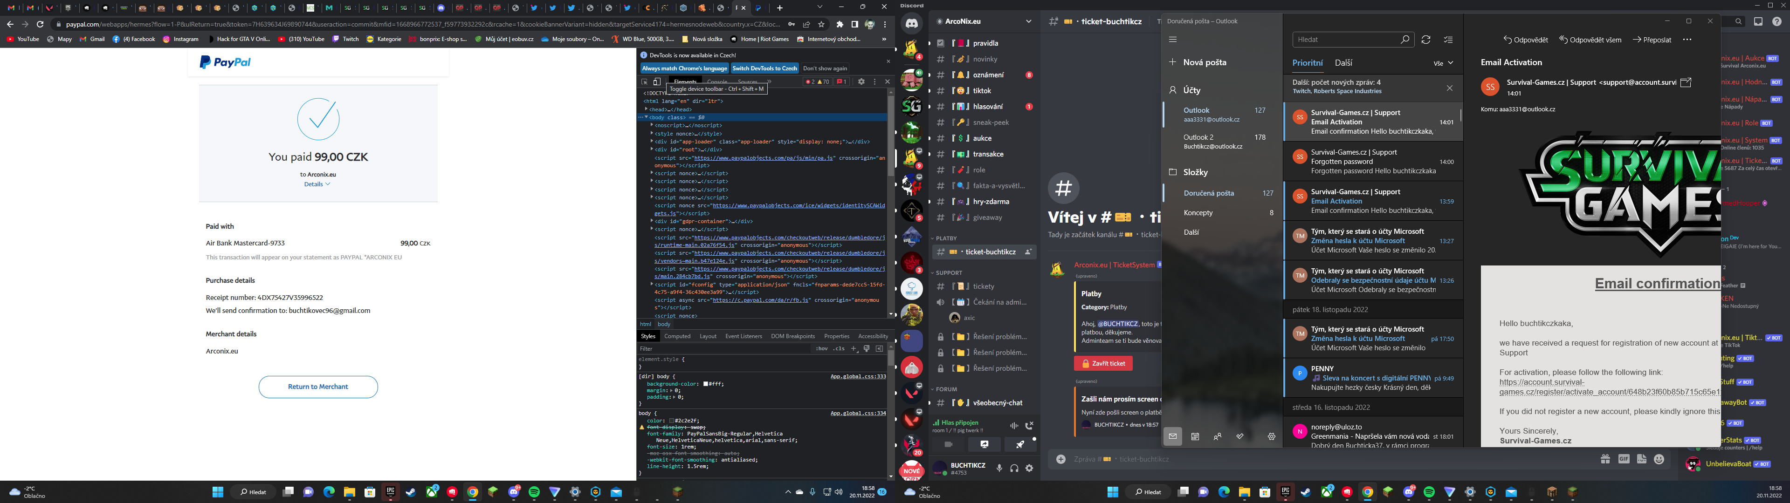Viewport: 1790px width, 503px height.
Task: Click the Windows Start button on left taskbar
Action: click(x=218, y=492)
